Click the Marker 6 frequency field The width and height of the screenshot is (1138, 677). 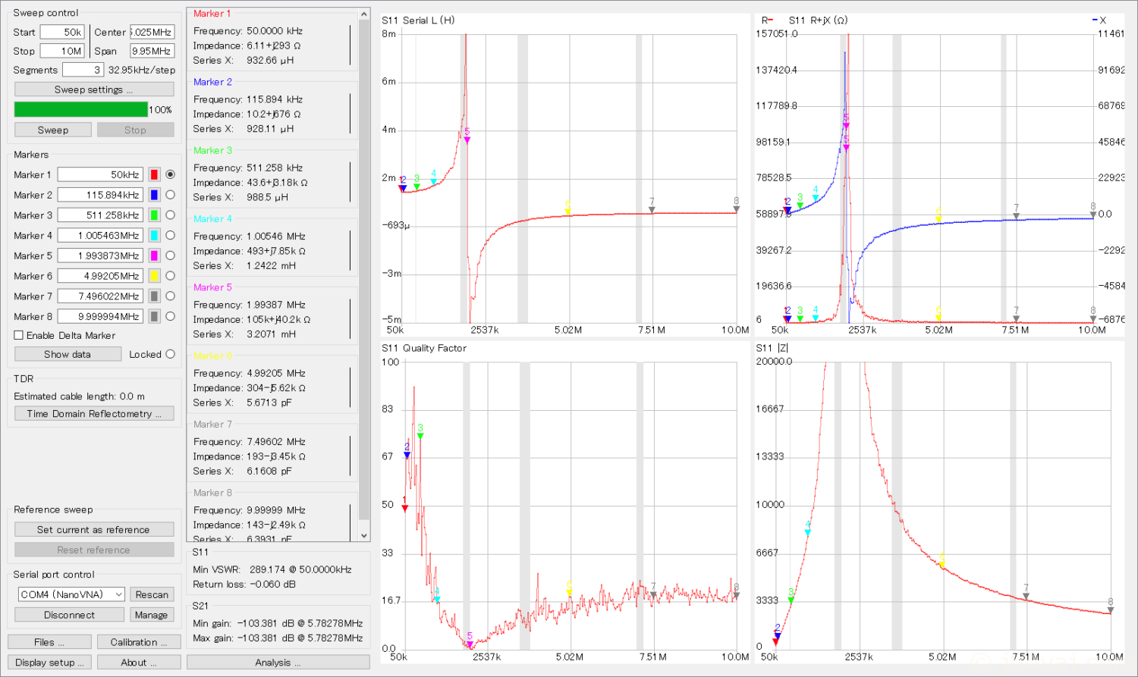click(x=100, y=276)
